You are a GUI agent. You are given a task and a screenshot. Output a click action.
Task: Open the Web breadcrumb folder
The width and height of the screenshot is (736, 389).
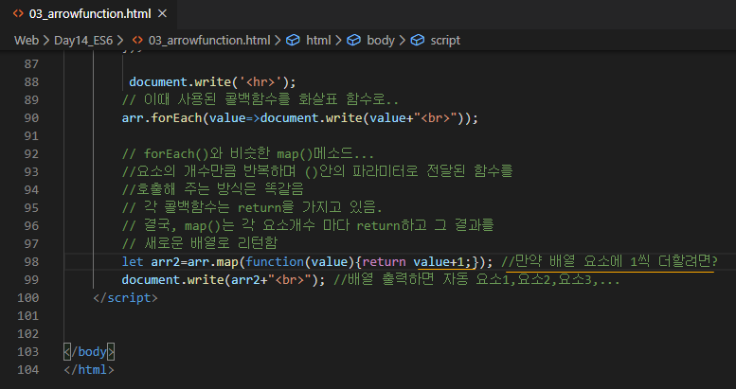pyautogui.click(x=27, y=41)
